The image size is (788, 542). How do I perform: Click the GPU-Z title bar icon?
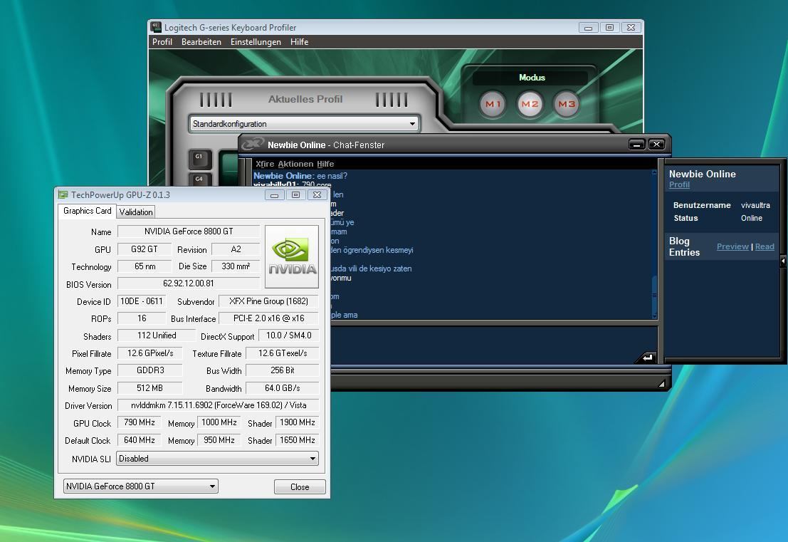[x=63, y=194]
